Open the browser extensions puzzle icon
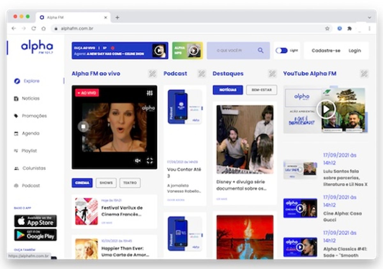This screenshot has width=383, height=269. [349, 28]
